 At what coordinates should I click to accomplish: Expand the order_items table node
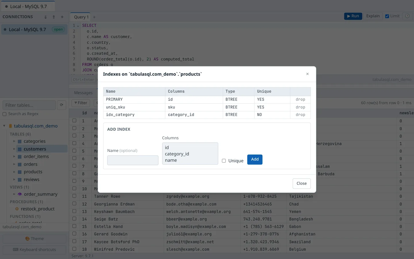tap(14, 157)
